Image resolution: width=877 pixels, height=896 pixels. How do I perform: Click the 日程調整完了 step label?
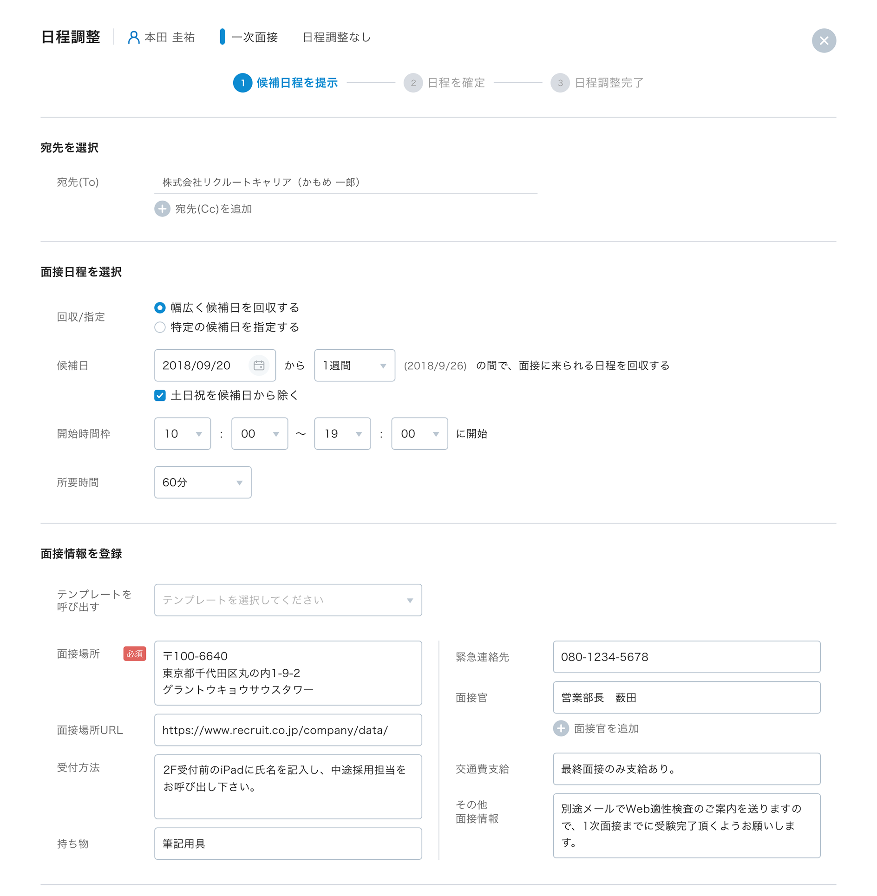tap(609, 83)
